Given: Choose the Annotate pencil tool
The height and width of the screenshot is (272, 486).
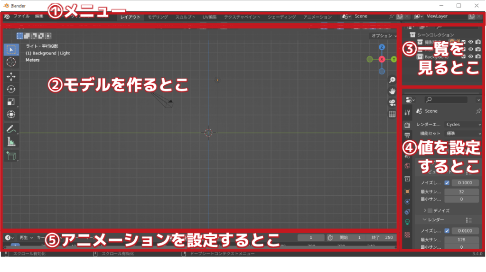Looking at the screenshot, I should (x=11, y=128).
